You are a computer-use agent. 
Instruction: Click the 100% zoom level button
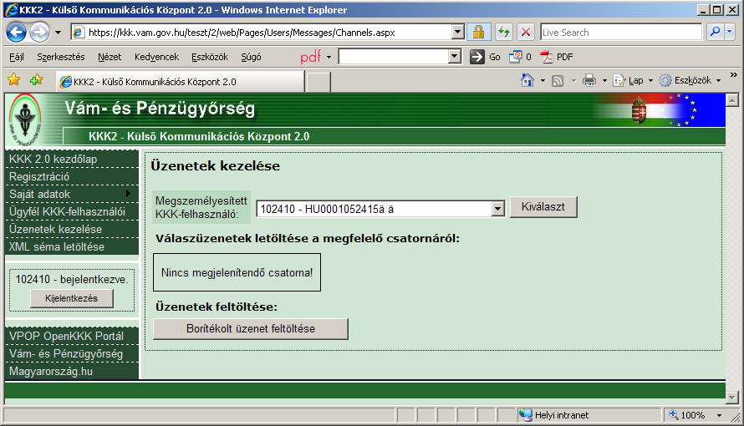pos(687,415)
